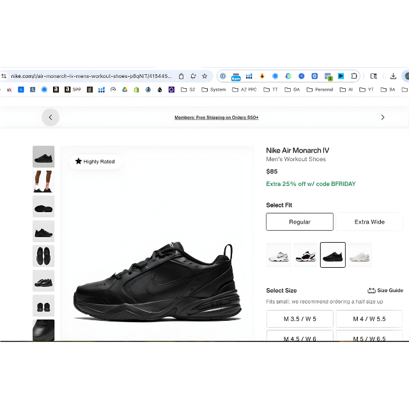Viewport: 409px width, 409px height.
Task: Click the Men's Workout Shoes subtitle
Action: (x=296, y=159)
